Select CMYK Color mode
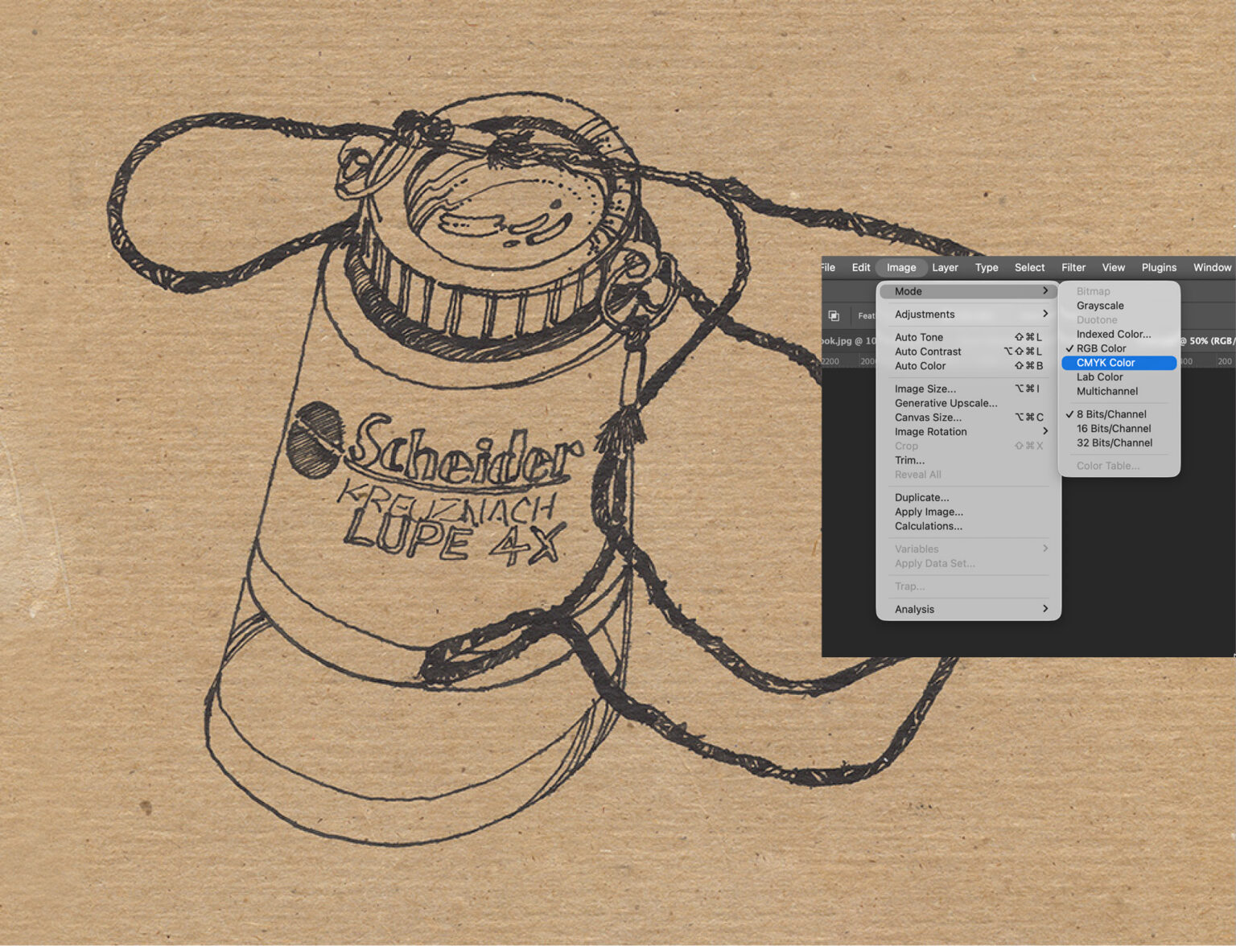1236x946 pixels. [x=1119, y=363]
